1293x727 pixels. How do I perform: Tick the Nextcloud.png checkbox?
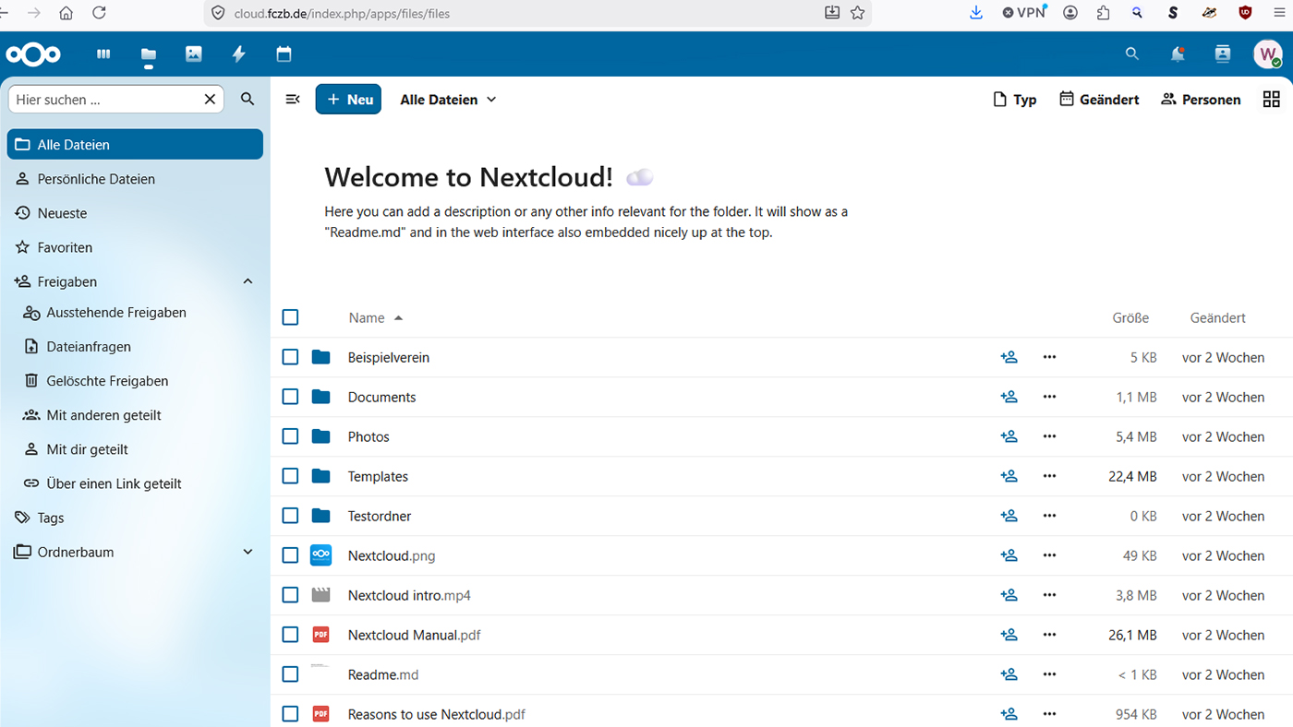[x=290, y=555]
